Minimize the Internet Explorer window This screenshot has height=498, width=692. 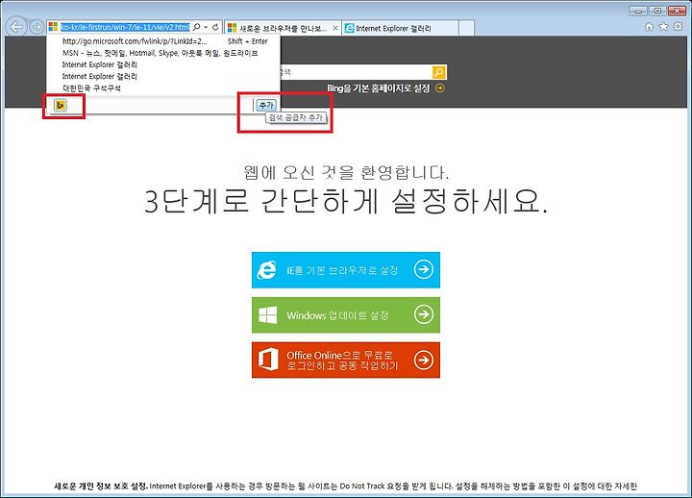[638, 11]
